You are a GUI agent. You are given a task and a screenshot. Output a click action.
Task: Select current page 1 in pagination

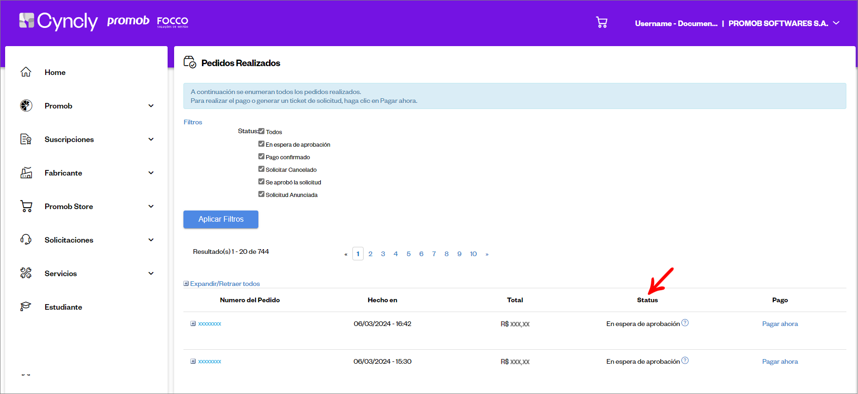[358, 254]
